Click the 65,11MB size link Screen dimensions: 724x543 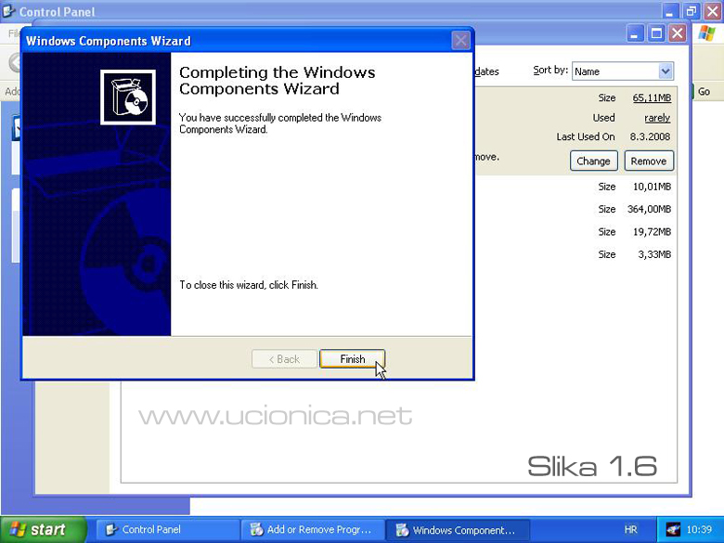coord(652,97)
